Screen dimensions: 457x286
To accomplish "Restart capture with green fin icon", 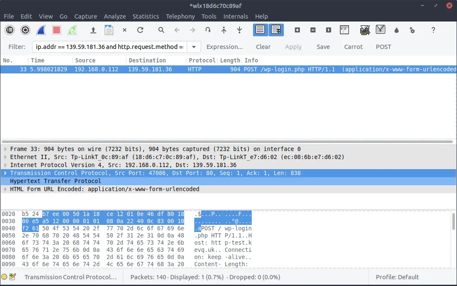I will [72, 30].
